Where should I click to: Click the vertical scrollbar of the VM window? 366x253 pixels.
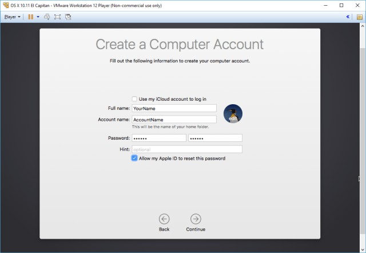pyautogui.click(x=362, y=140)
